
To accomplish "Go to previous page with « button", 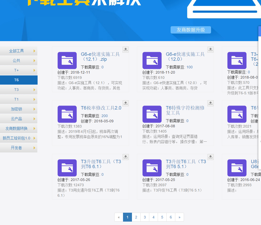I will [x=119, y=217].
